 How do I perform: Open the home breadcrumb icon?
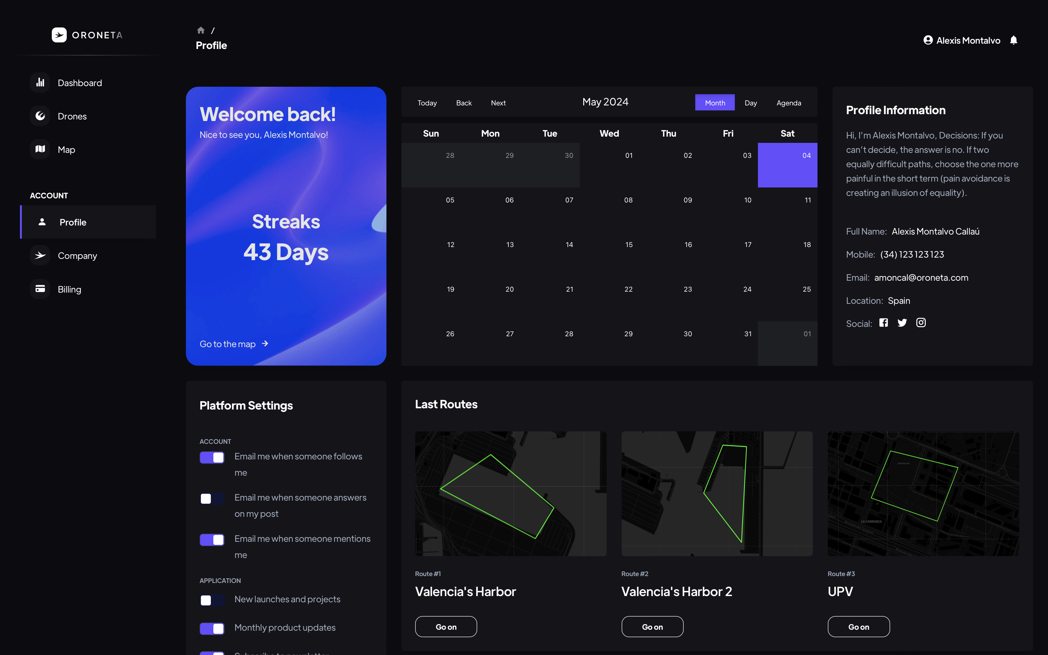[x=201, y=30]
